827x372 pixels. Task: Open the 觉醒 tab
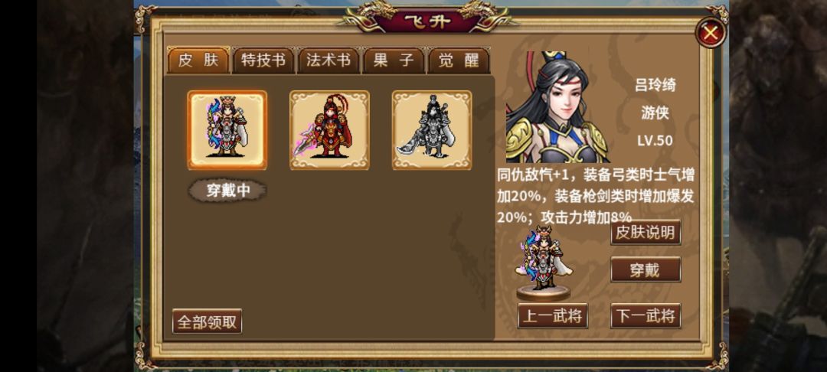point(459,60)
